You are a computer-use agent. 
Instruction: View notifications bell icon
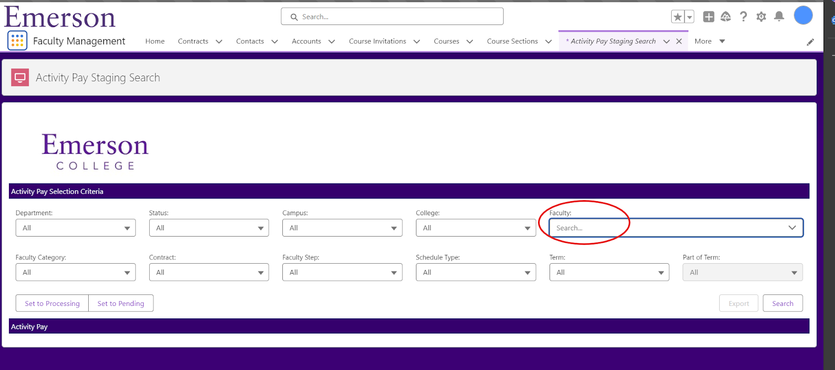779,17
